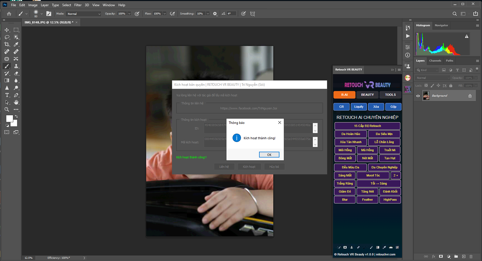Open the Retouch VR BEAUTY panel menu
Screen dimensions: 482x261
(399, 70)
